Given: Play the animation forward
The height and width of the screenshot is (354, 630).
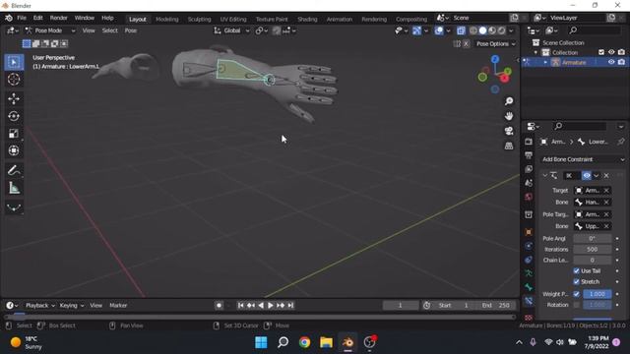Looking at the screenshot, I should [271, 306].
